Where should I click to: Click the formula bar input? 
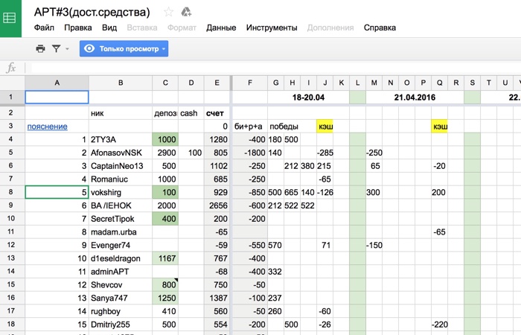(276, 68)
